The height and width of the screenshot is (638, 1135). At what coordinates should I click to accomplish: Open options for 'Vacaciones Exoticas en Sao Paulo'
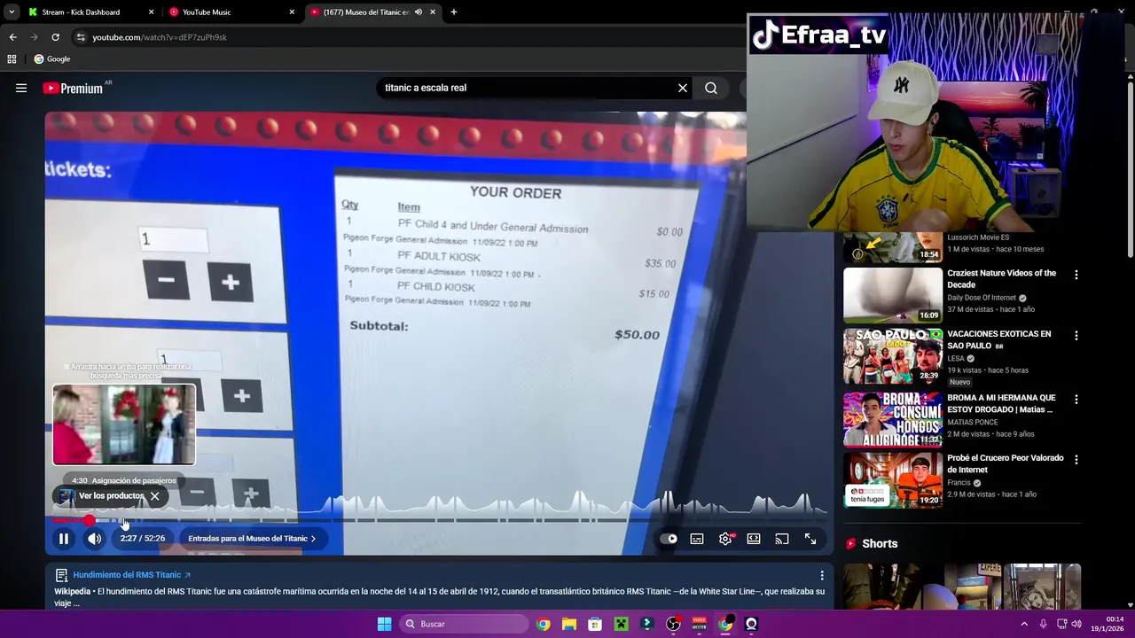(x=1076, y=336)
